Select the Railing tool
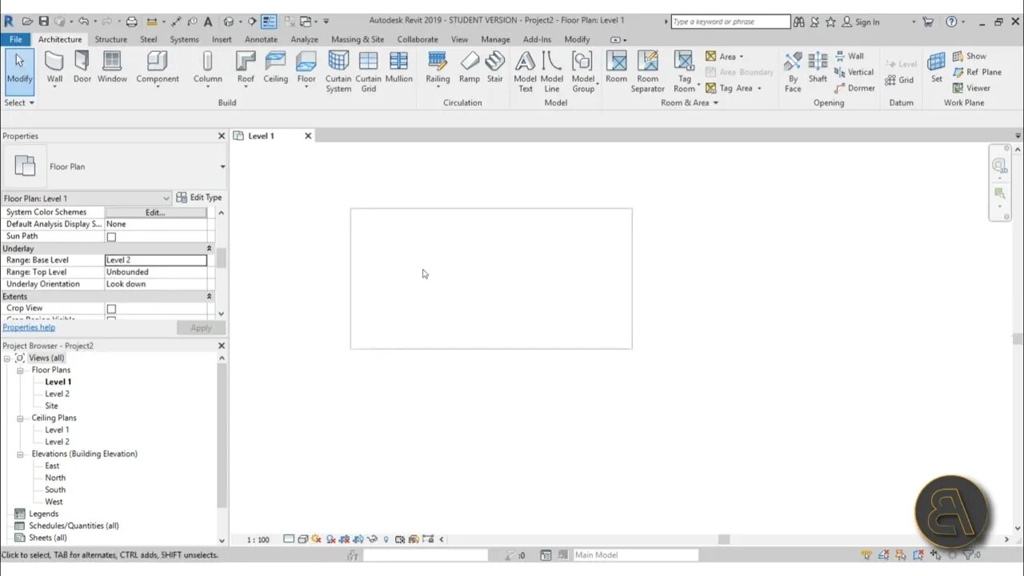Image resolution: width=1024 pixels, height=576 pixels. click(438, 67)
